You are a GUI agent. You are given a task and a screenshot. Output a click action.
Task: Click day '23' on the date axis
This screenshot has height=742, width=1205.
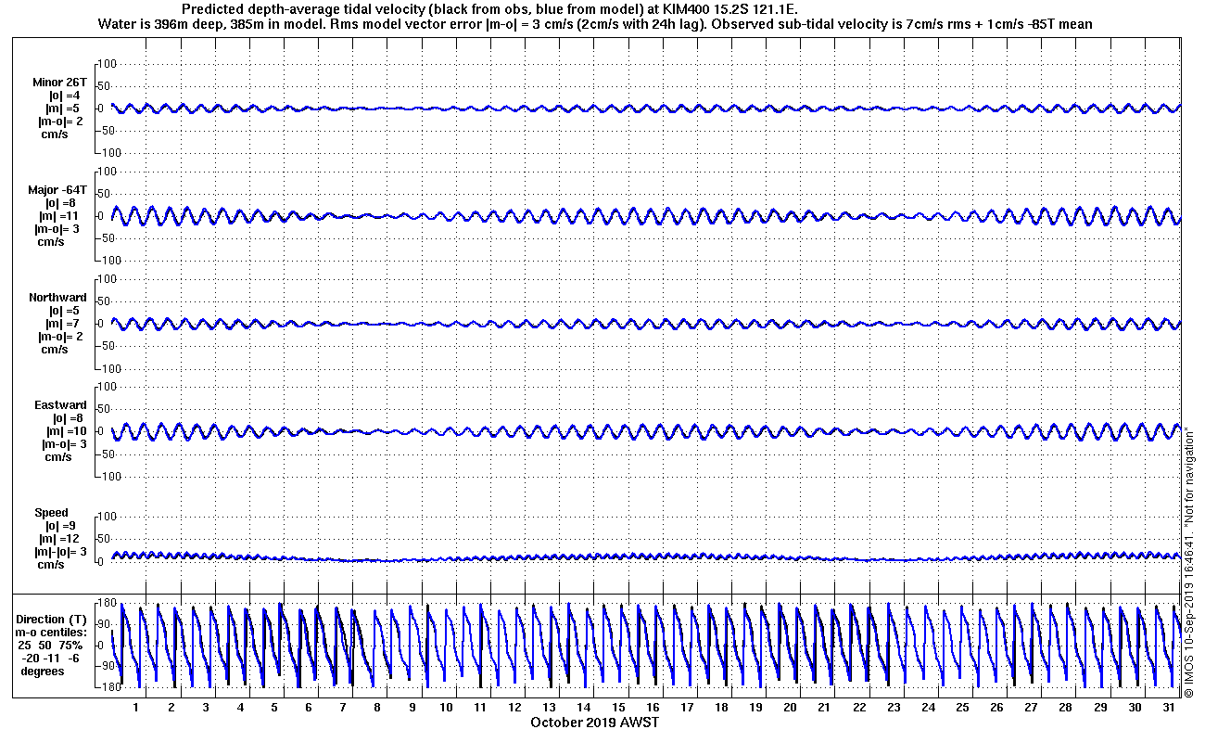(893, 708)
